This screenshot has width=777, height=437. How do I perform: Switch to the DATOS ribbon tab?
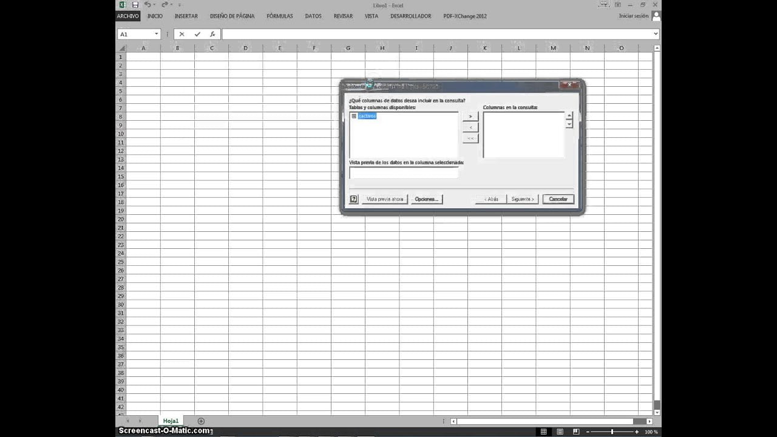coord(313,16)
